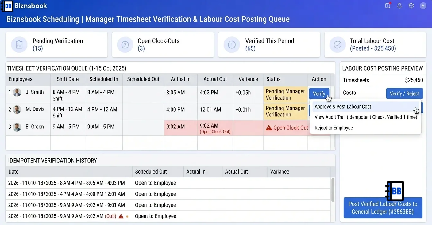
Task: Click the Verify / Reject button
Action: coord(404,93)
